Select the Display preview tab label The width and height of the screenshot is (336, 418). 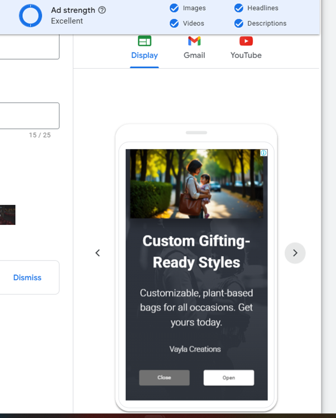click(x=145, y=55)
